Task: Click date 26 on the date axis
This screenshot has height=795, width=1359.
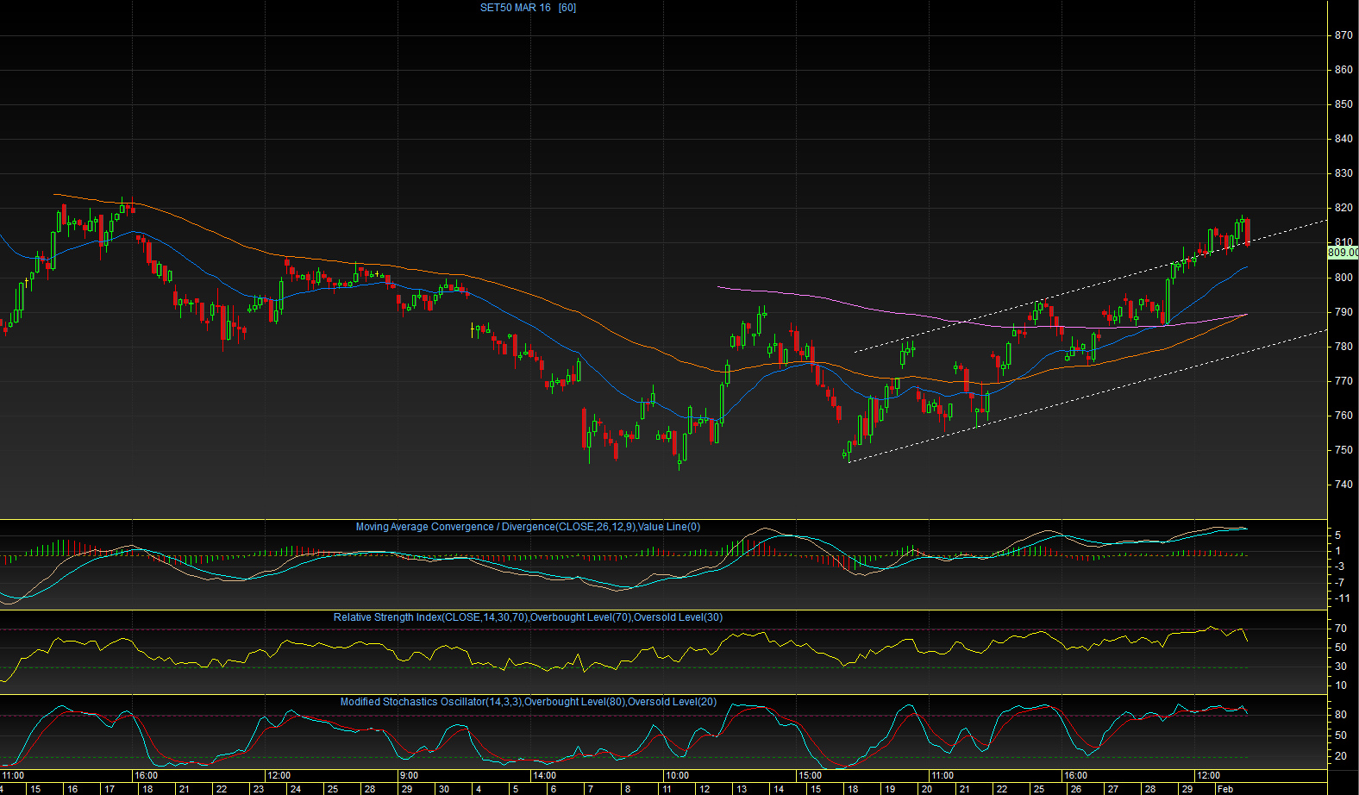Action: pos(1075,789)
